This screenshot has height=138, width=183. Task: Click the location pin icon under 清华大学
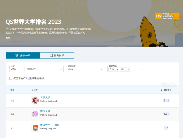41,115
